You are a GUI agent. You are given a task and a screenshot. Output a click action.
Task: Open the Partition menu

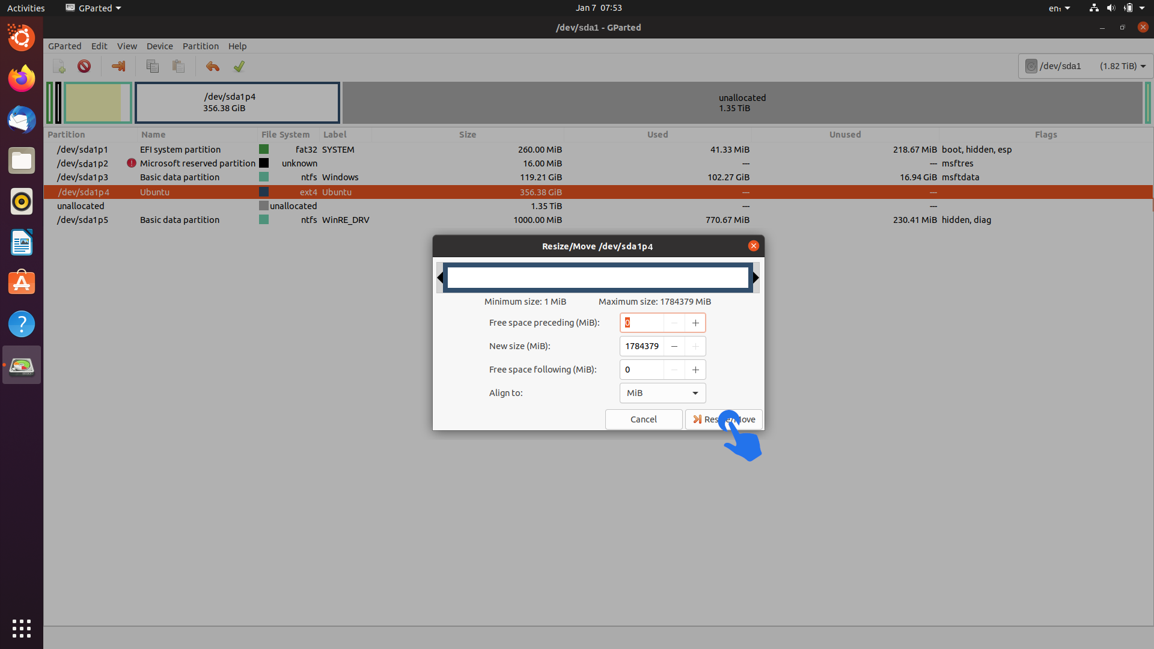(x=201, y=46)
